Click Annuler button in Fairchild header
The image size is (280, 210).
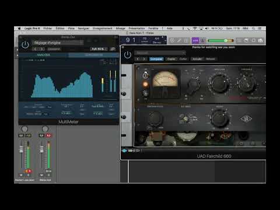[x=197, y=59]
